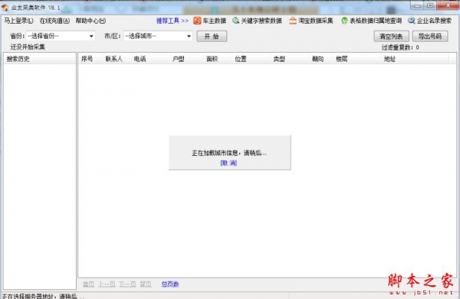Sort by the 联系人 column header

point(117,59)
